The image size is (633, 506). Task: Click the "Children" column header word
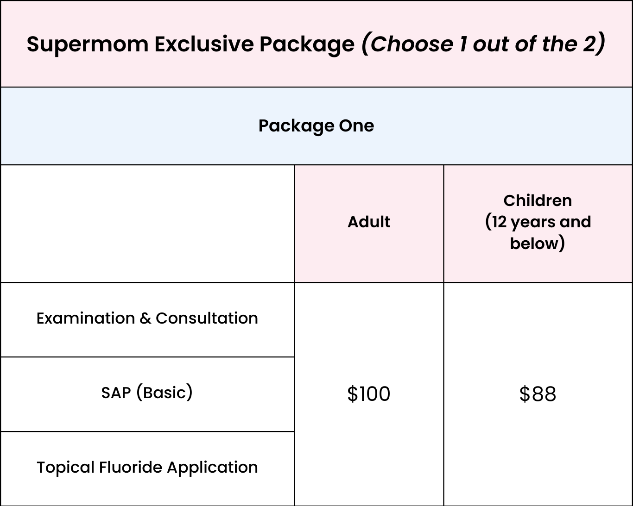coord(538,200)
